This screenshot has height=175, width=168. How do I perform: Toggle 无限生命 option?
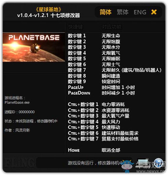coord(111,36)
